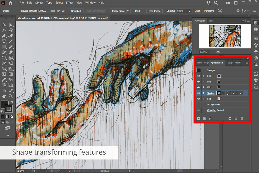Pick the Eyedropper tool
The image size is (259, 173).
click(x=4, y=80)
